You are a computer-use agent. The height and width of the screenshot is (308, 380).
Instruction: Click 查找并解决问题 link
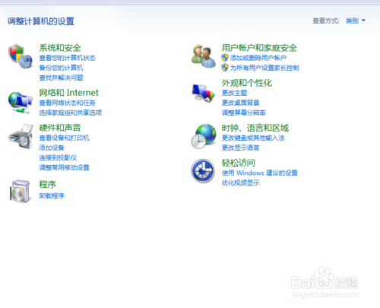tap(61, 78)
